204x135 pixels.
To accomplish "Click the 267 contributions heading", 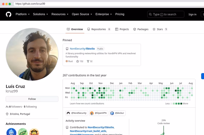I will [85, 75].
